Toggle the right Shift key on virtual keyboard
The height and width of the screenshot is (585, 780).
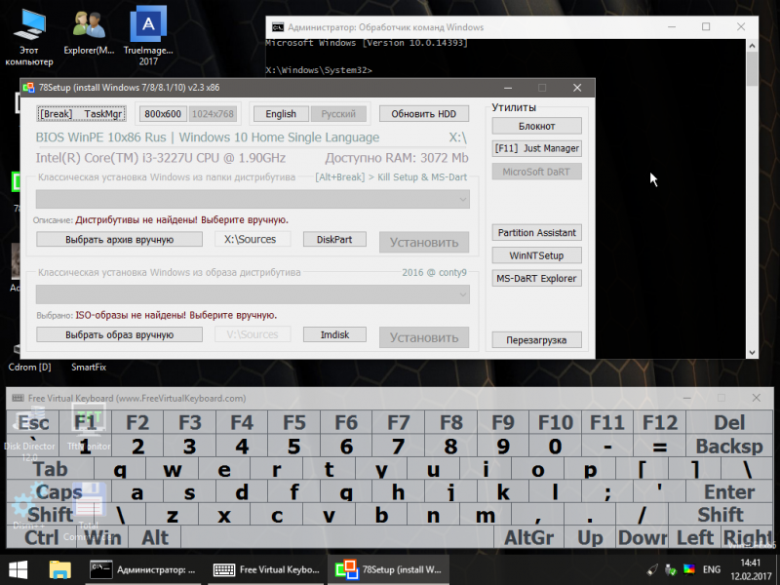pyautogui.click(x=721, y=515)
